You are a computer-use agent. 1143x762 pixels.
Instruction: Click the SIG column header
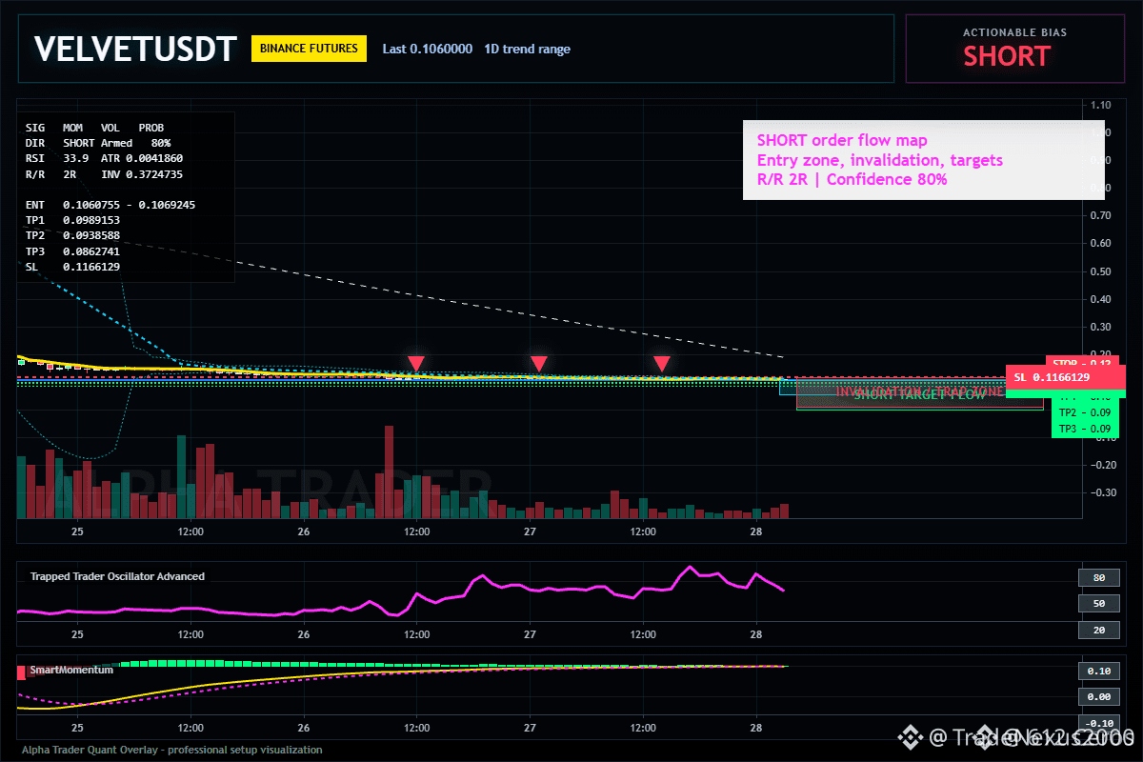[34, 127]
